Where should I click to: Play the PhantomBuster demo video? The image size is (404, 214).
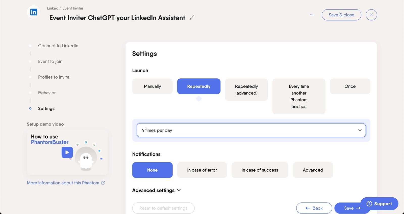pyautogui.click(x=67, y=152)
